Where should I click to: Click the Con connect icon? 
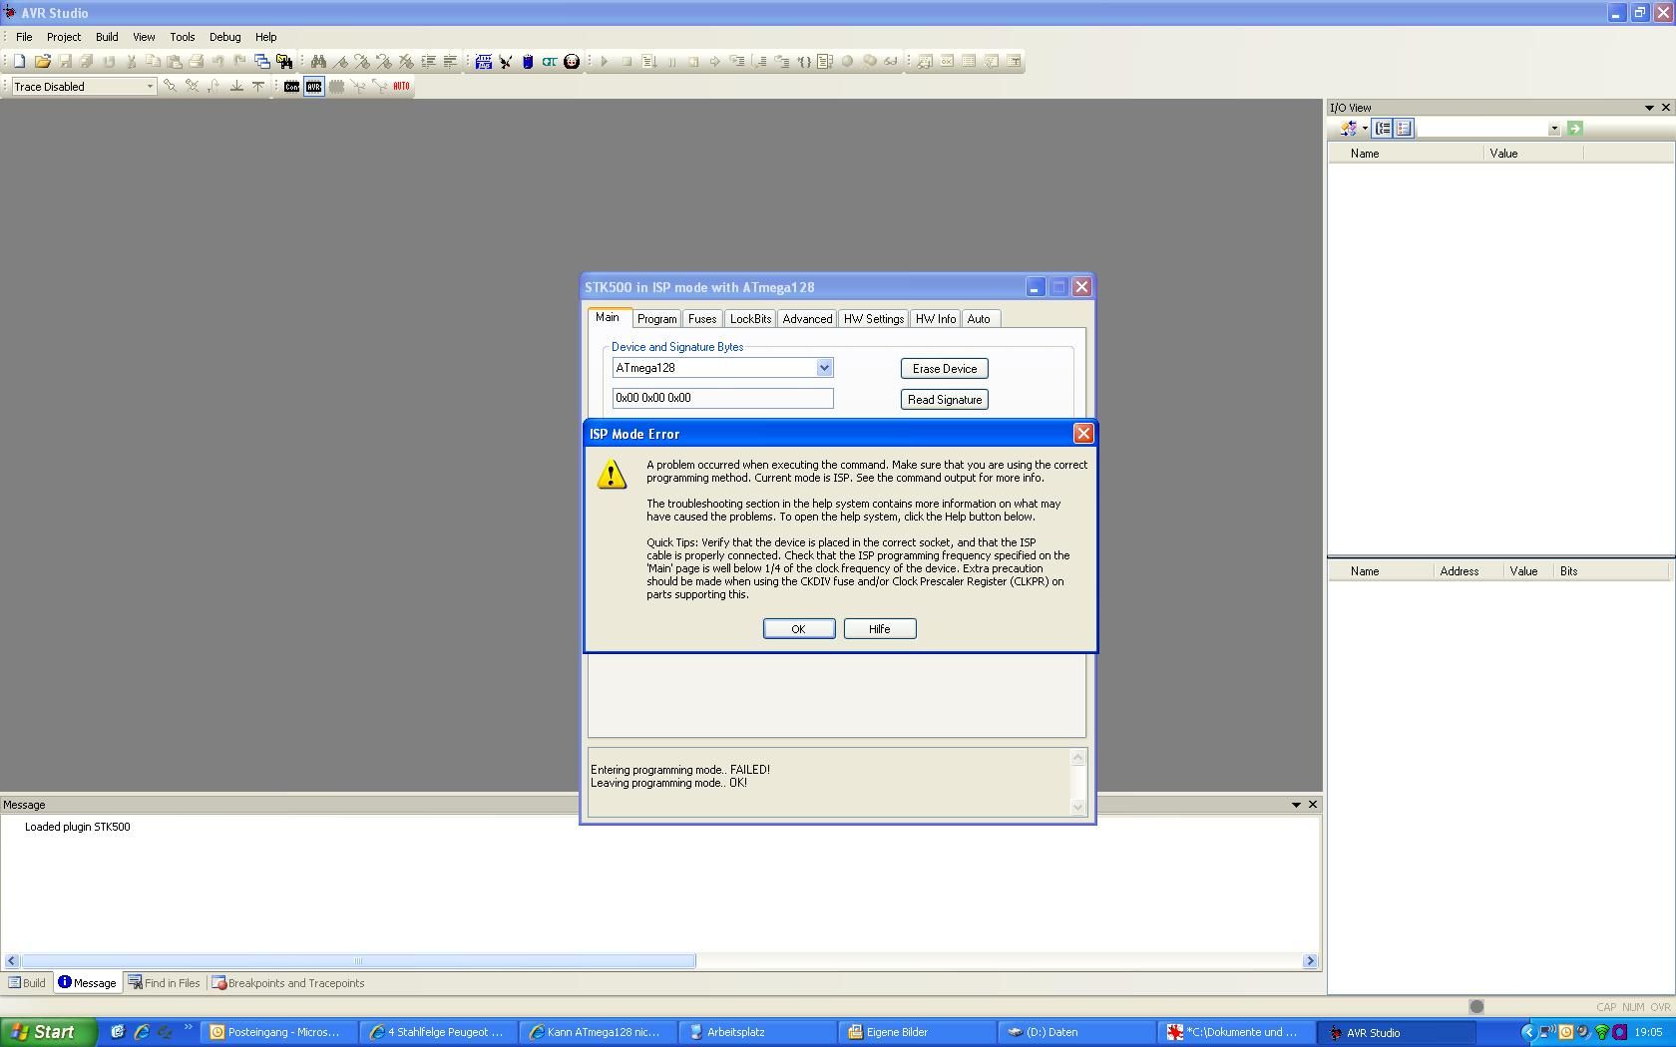291,87
